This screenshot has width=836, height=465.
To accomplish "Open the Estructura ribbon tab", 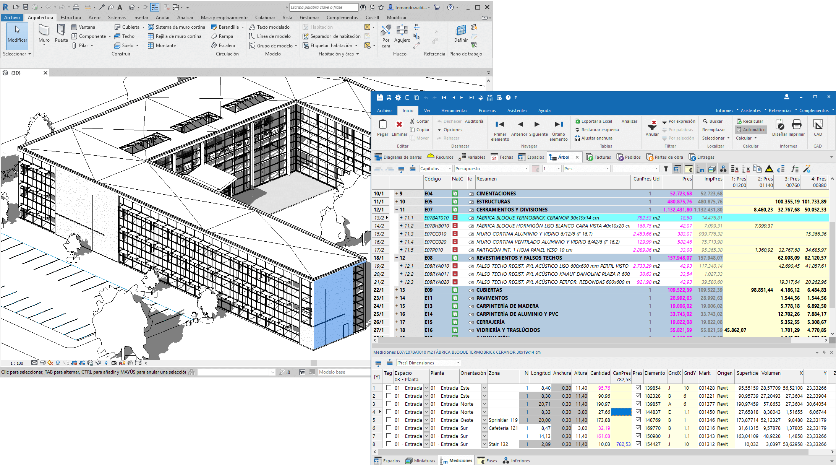I will (x=71, y=18).
